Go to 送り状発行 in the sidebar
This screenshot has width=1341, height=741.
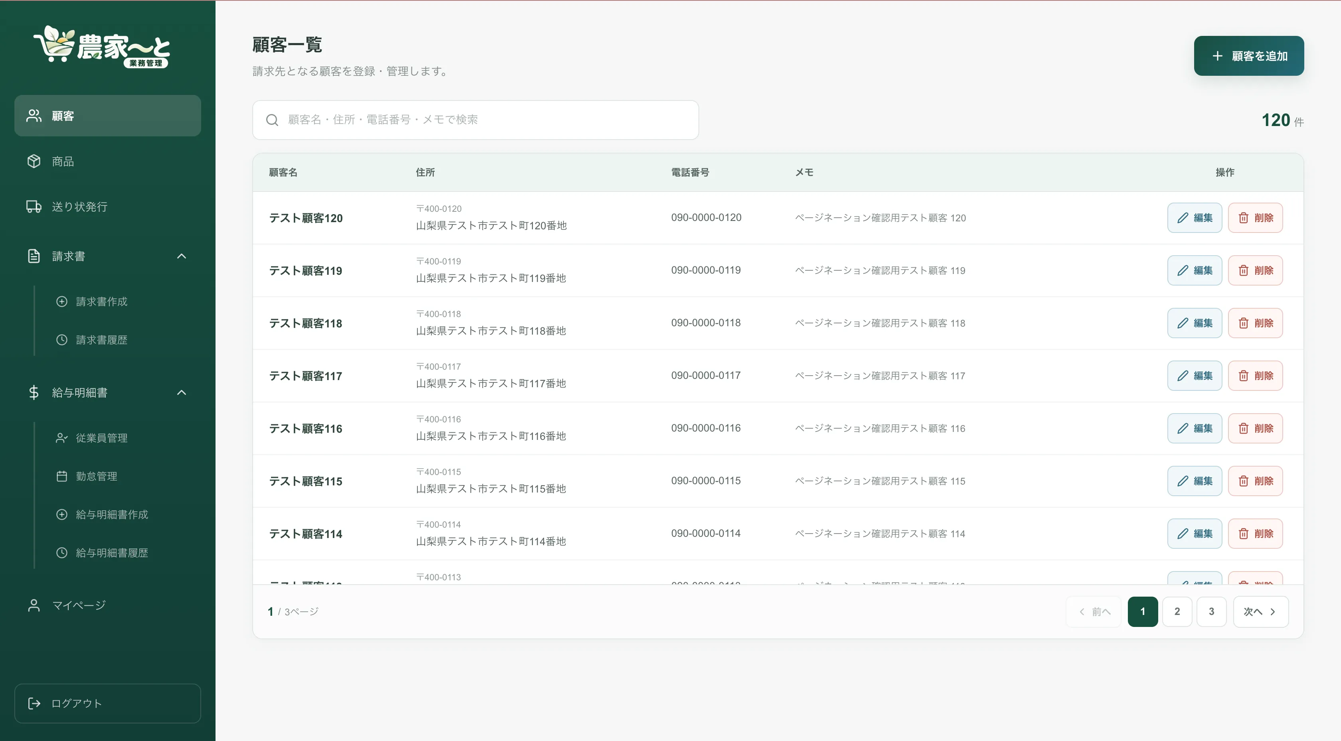click(107, 207)
